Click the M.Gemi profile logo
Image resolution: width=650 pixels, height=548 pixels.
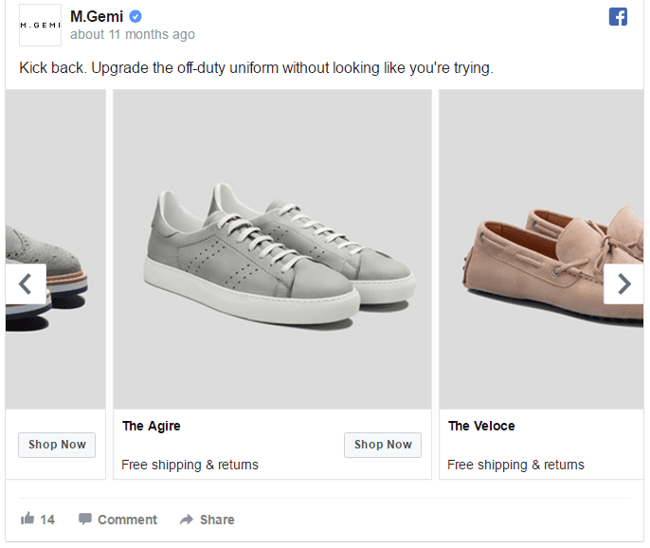(40, 26)
